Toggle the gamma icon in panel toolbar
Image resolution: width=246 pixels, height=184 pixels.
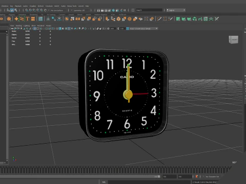(x=118, y=29)
